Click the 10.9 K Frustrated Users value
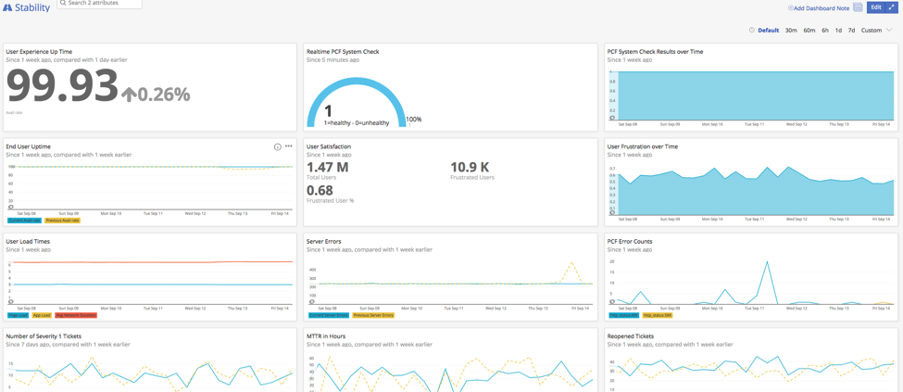 point(470,167)
